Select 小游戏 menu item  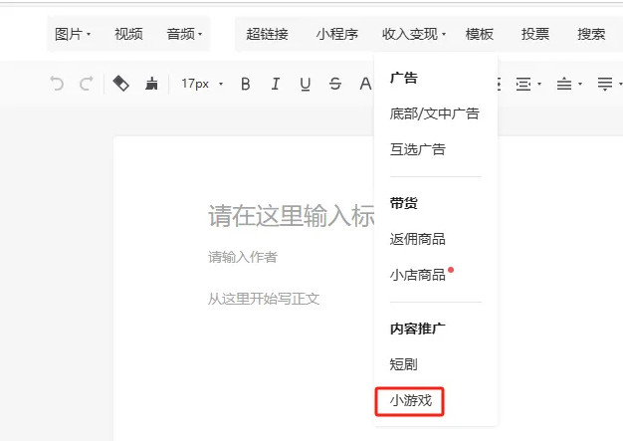410,400
